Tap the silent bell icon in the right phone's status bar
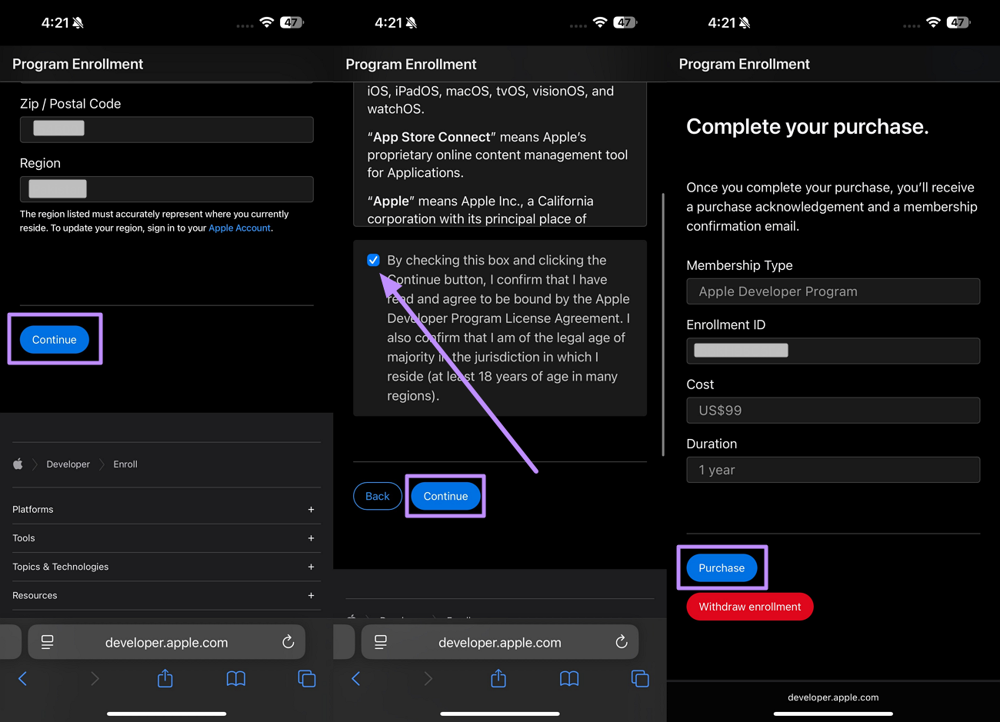The image size is (1000, 722). 745,23
